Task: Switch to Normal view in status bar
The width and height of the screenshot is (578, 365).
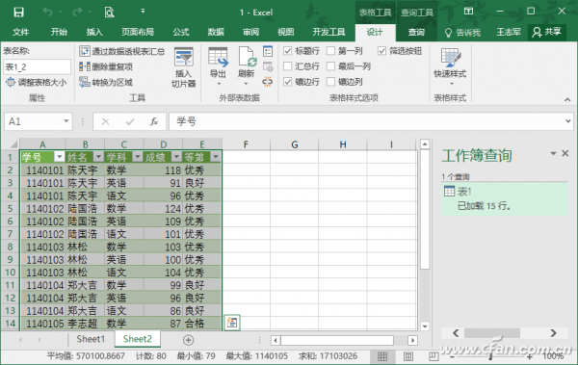Action: (x=382, y=356)
